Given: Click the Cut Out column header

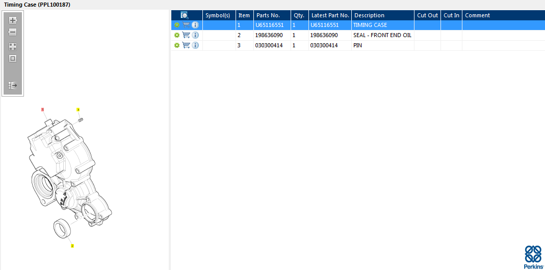Looking at the screenshot, I should (428, 15).
